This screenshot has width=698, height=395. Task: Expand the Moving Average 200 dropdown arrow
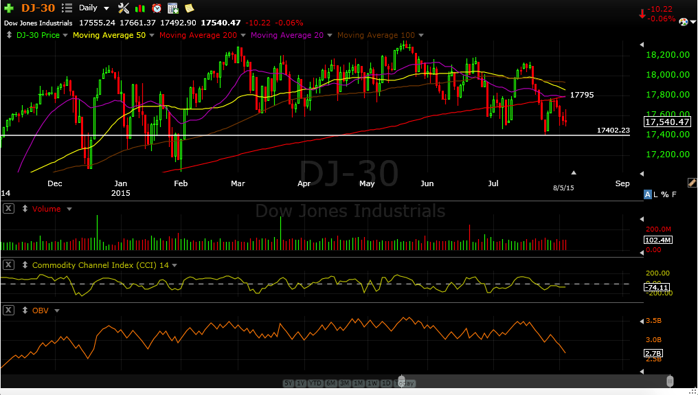243,35
